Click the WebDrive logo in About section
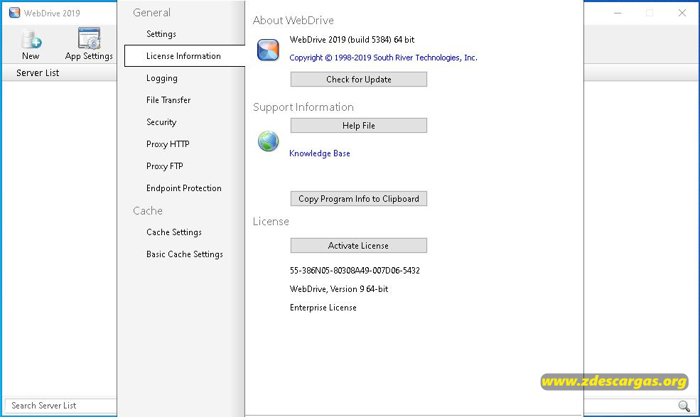Screen dimensions: 700x417 coord(268,50)
